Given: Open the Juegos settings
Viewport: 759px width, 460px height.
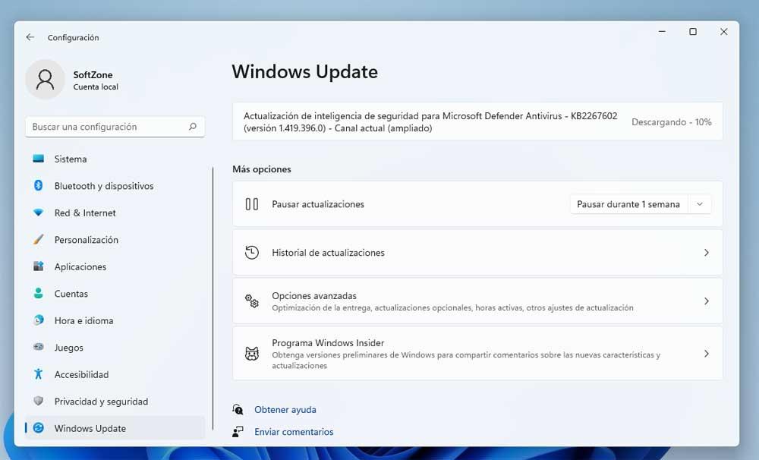Looking at the screenshot, I should click(115, 348).
